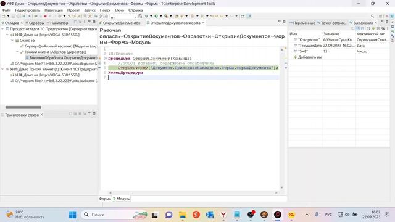Open the Редактировать menu
This screenshot has height=222, width=395.
[27, 10]
